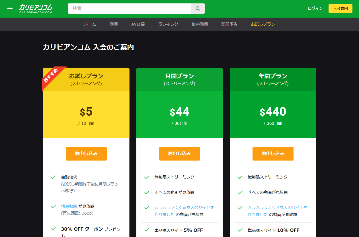Click checkmark beside 無制限ストリーミング in 年間プラン
The width and height of the screenshot is (359, 237).
pos(240,177)
